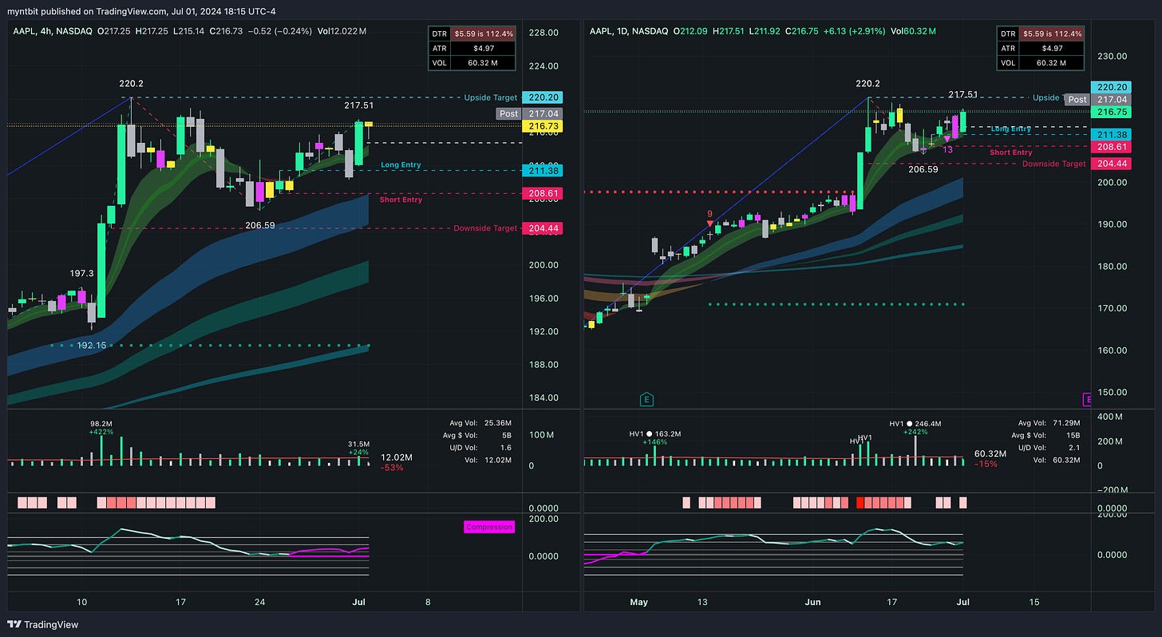Click the 217.51 high annotation on 4h chart
The width and height of the screenshot is (1162, 637).
pyautogui.click(x=358, y=105)
